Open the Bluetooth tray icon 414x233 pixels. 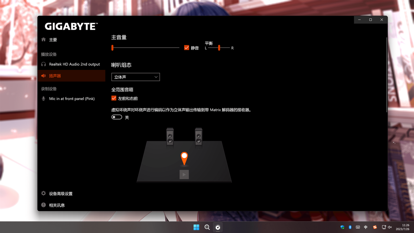350,227
